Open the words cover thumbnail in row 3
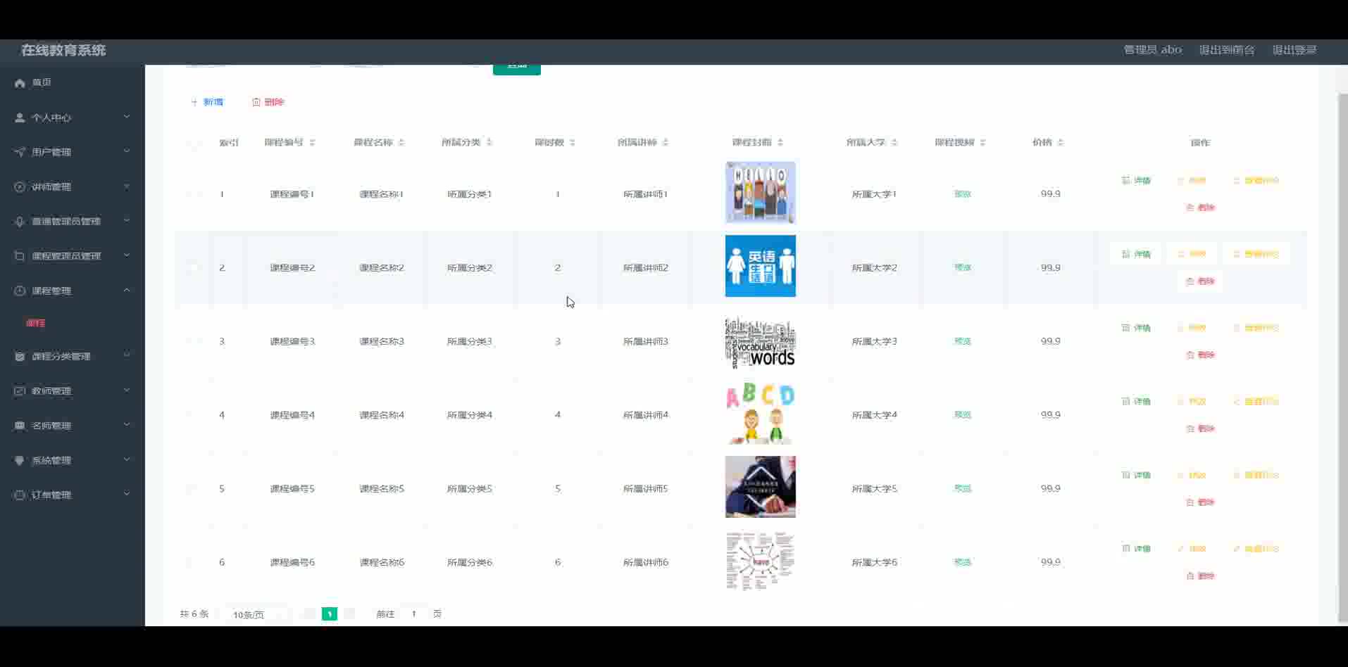 point(761,341)
